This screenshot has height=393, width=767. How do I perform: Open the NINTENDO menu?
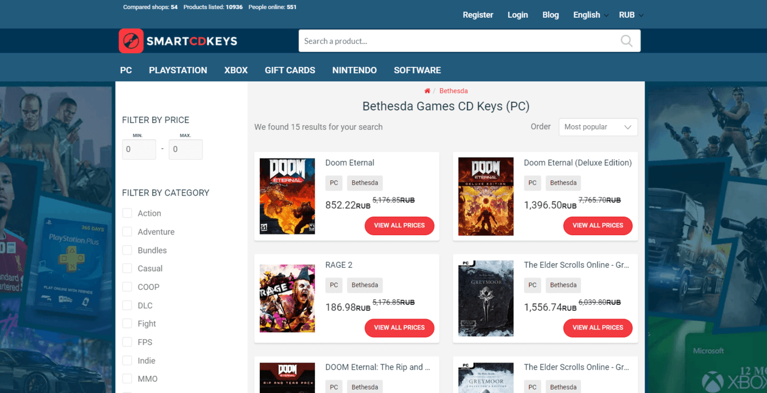pyautogui.click(x=354, y=70)
